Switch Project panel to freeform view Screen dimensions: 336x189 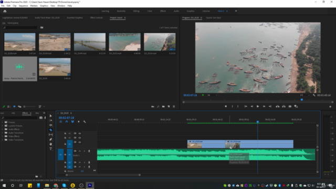click(x=19, y=107)
